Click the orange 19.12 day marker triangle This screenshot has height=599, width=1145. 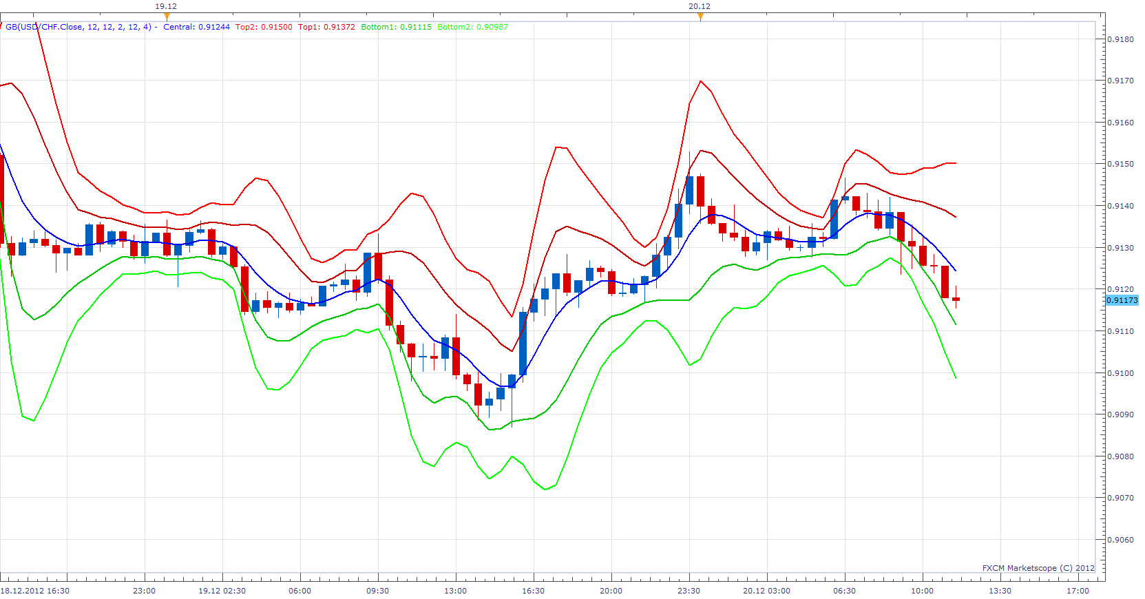pos(167,17)
